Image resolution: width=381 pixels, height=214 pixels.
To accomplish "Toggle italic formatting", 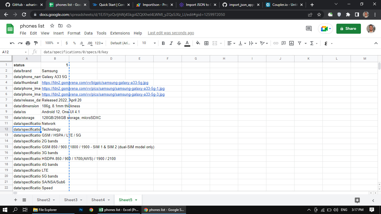I will (171, 43).
